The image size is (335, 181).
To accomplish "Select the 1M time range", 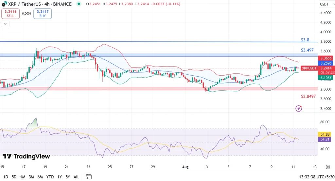I will click(23, 177).
